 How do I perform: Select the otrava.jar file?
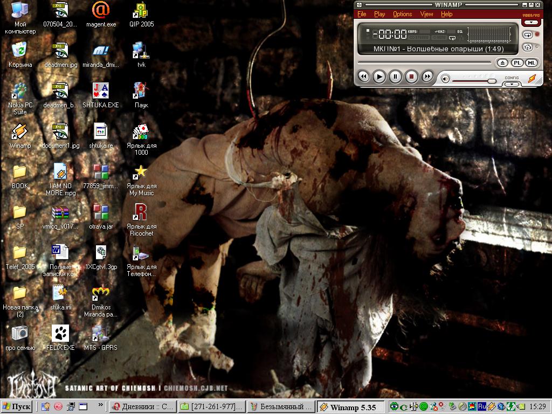click(101, 217)
